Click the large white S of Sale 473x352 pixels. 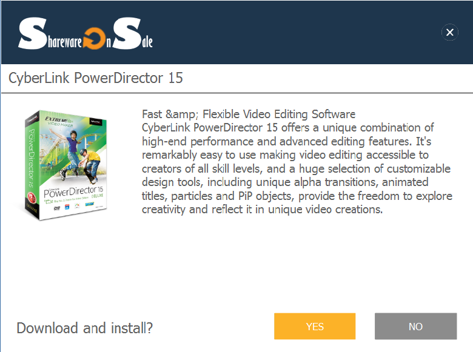coord(127,33)
